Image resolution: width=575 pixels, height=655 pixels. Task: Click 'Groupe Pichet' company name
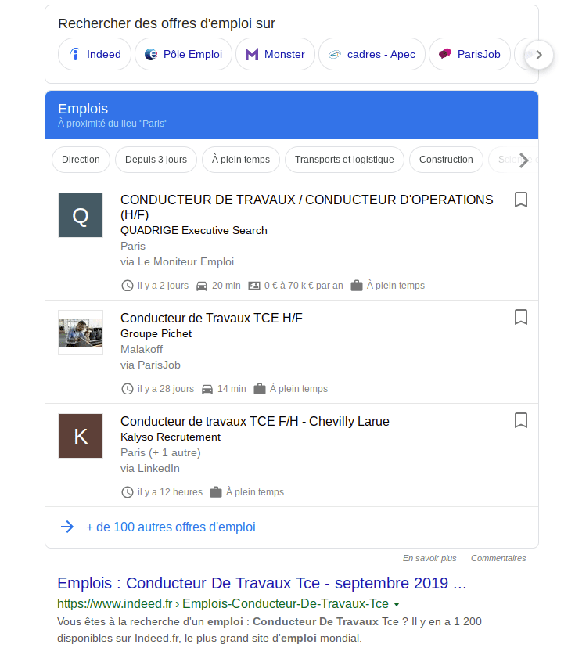click(x=156, y=334)
